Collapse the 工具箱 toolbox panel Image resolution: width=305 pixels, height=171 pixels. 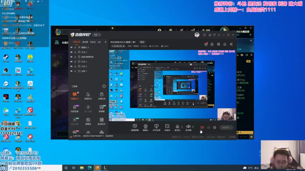click(104, 86)
